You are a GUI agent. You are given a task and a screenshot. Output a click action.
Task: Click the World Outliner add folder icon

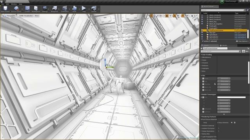248,10
